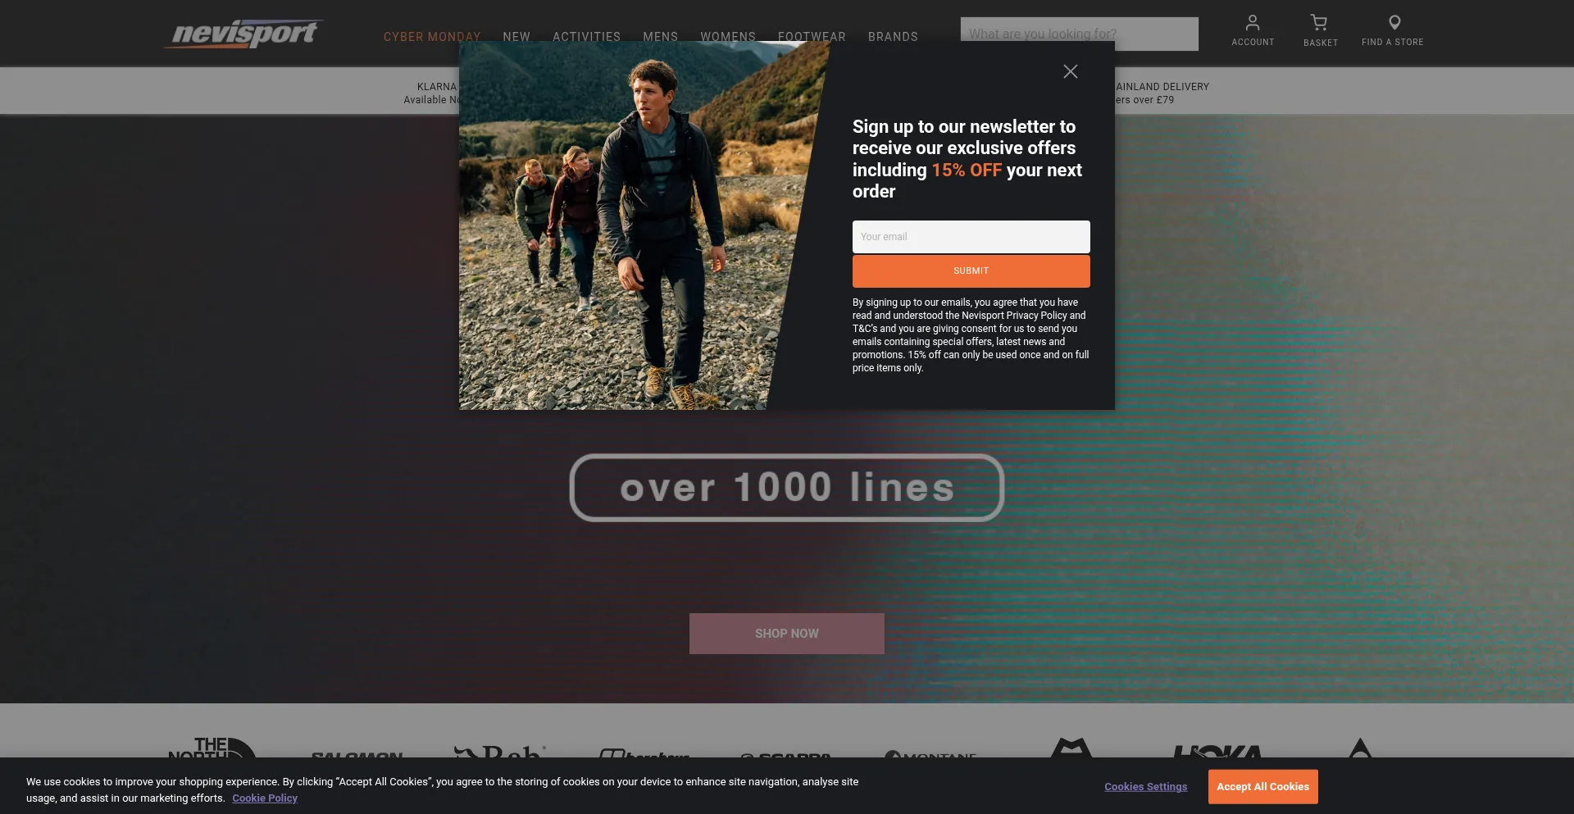Open the Cyber Monday menu
The height and width of the screenshot is (814, 1574).
pos(431,37)
